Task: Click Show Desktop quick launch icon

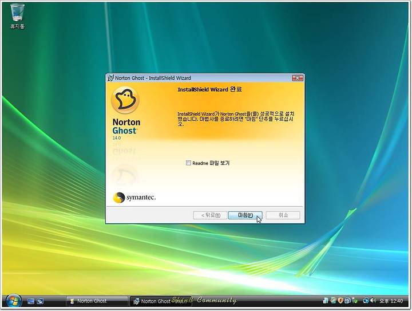Action: pos(31,301)
